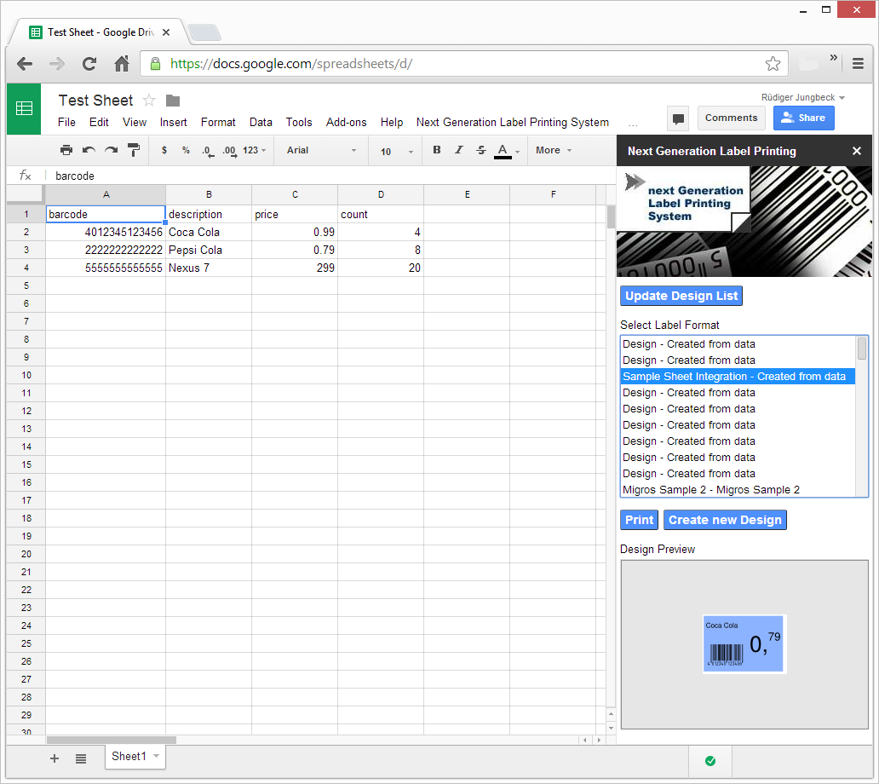Select Migros Sample 2 label format
Viewport: 879px width, 784px height.
pyautogui.click(x=738, y=490)
